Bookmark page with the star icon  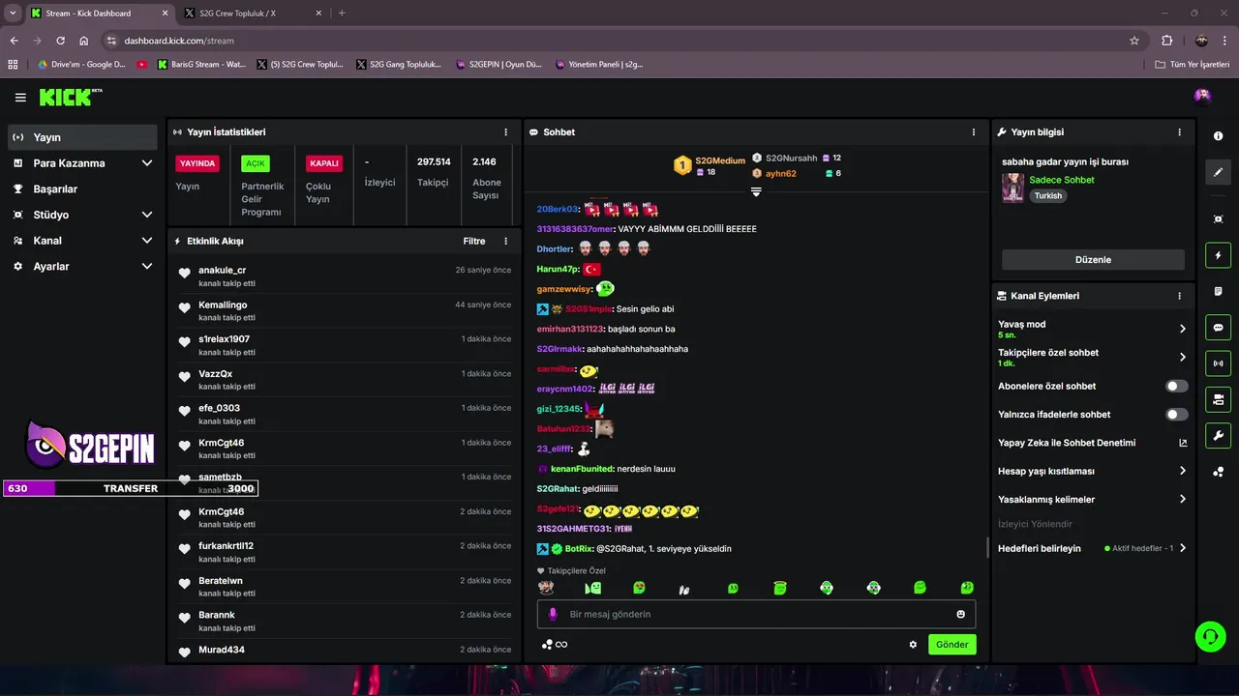pos(1134,41)
